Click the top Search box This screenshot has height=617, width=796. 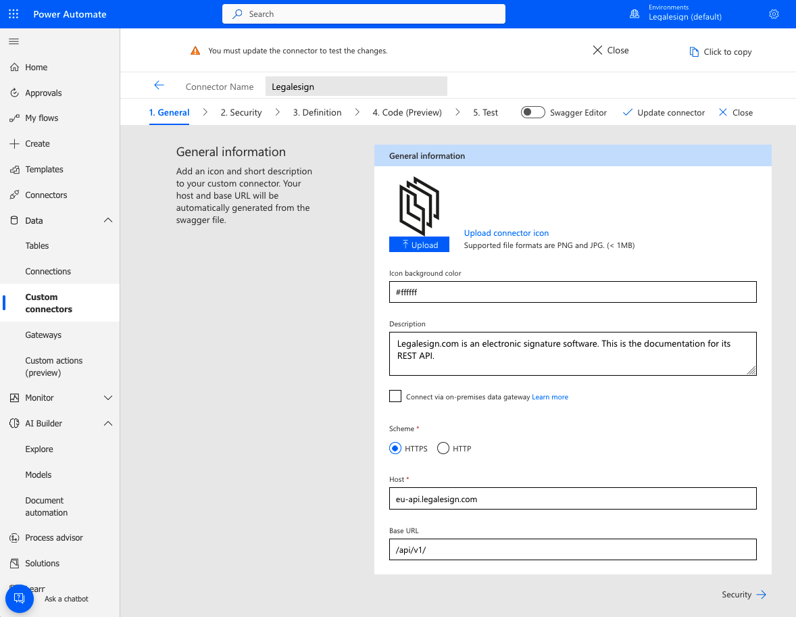click(x=364, y=14)
